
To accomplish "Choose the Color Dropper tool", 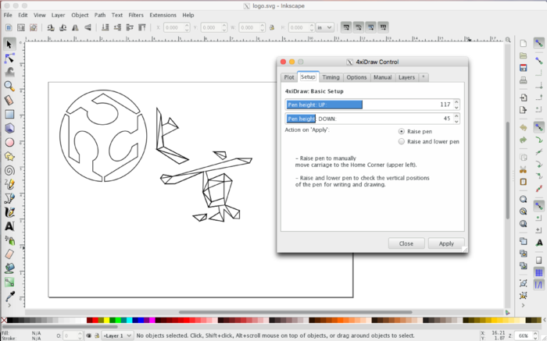I will 9,297.
